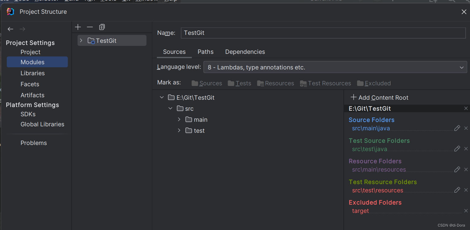Viewport: 470px width, 230px height.
Task: Unmark src\main\resources resource folder
Action: [466, 169]
